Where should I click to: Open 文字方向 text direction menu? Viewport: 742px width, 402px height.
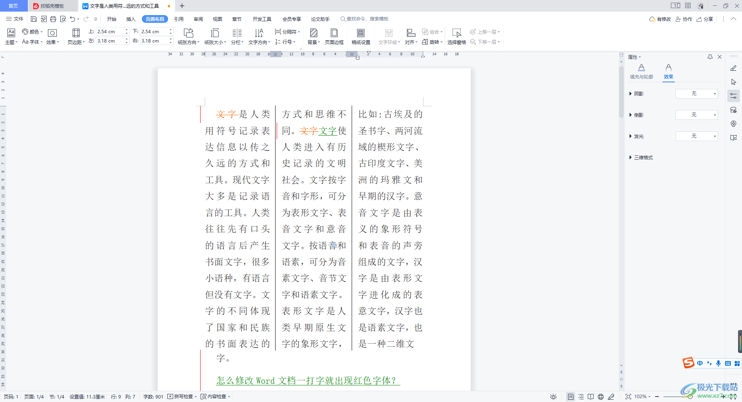(259, 37)
